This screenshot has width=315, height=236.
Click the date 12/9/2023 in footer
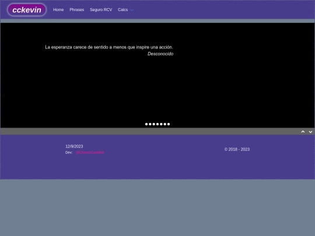[x=74, y=146]
